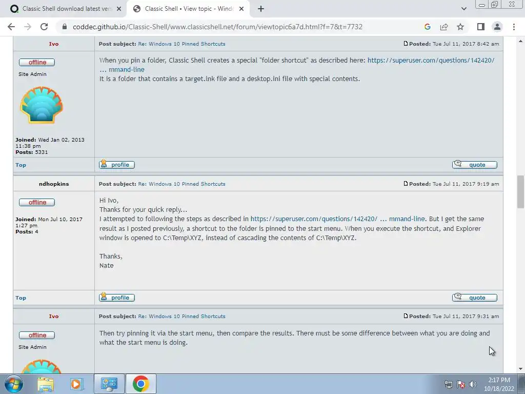Screen dimensions: 525x394
Task: Share this page using the share icon
Action: pos(444,27)
